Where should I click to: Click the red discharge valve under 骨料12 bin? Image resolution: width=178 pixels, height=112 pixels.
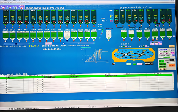click(19, 27)
